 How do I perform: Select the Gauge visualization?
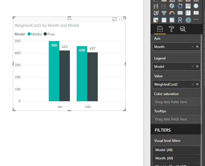[172, 13]
